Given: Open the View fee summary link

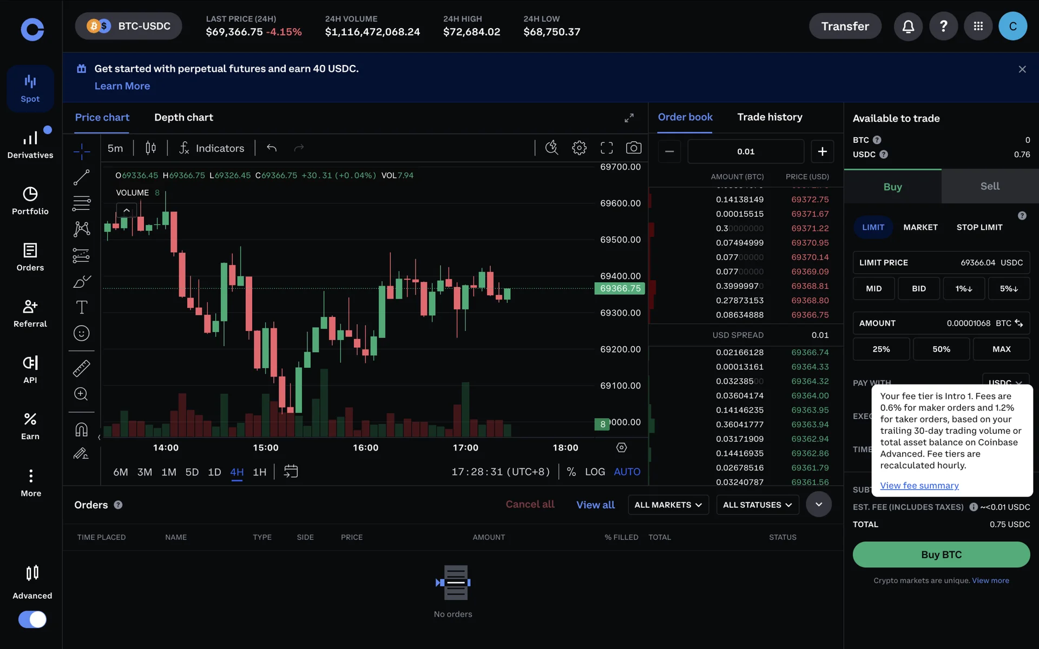Looking at the screenshot, I should [x=919, y=485].
